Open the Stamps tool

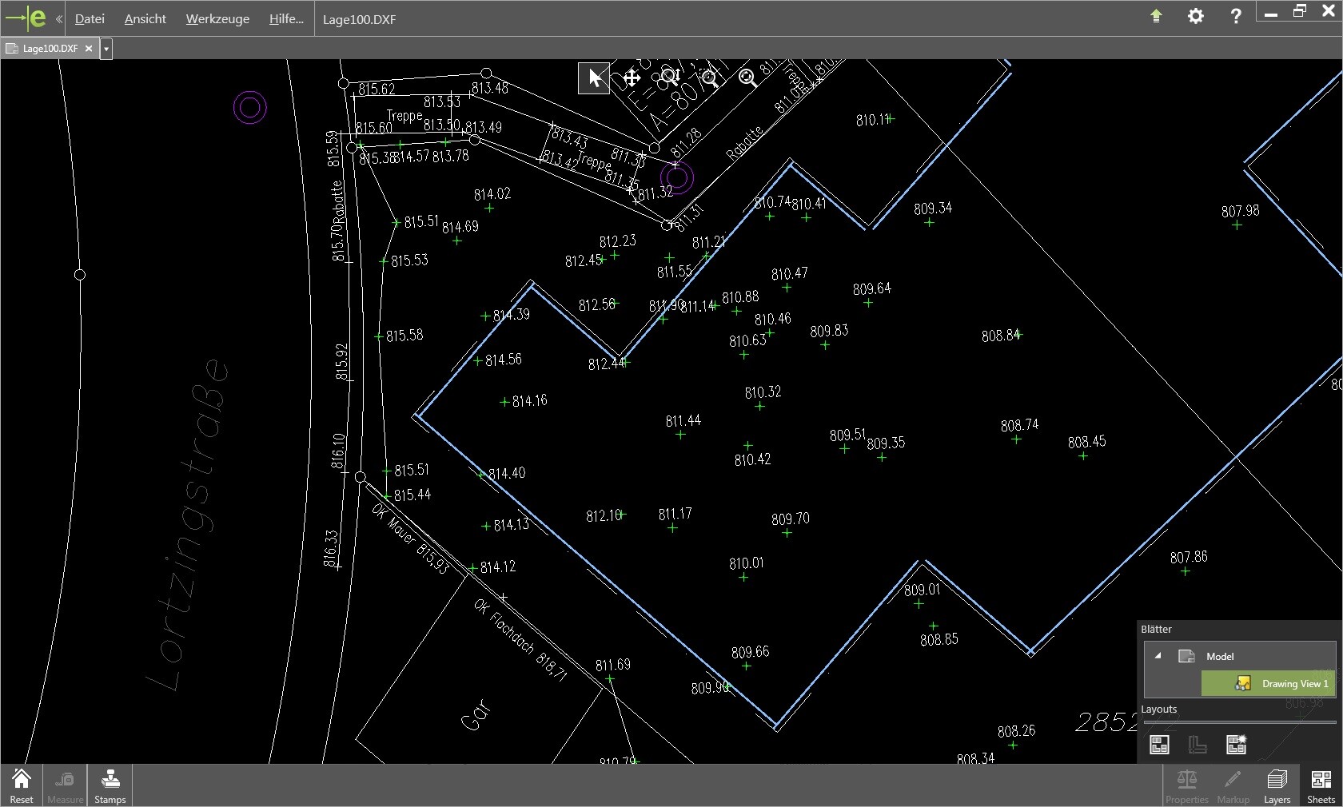click(x=110, y=786)
